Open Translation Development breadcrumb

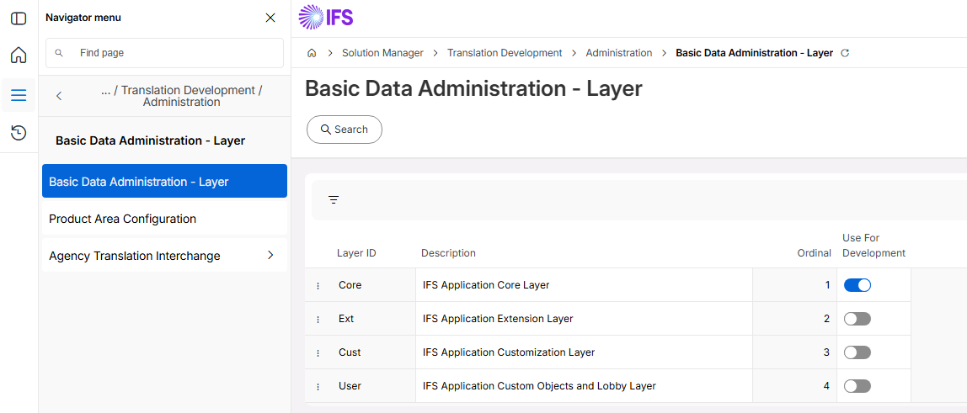tap(505, 53)
